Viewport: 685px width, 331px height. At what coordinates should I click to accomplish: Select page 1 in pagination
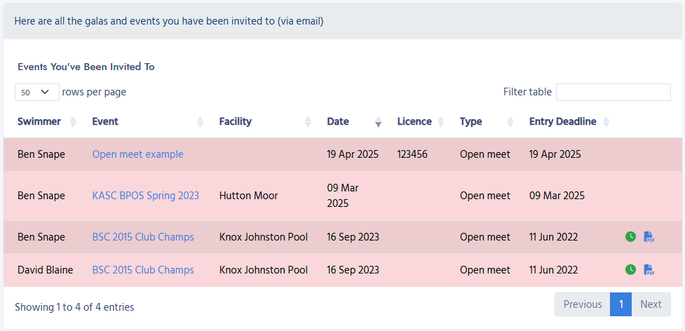tap(620, 304)
